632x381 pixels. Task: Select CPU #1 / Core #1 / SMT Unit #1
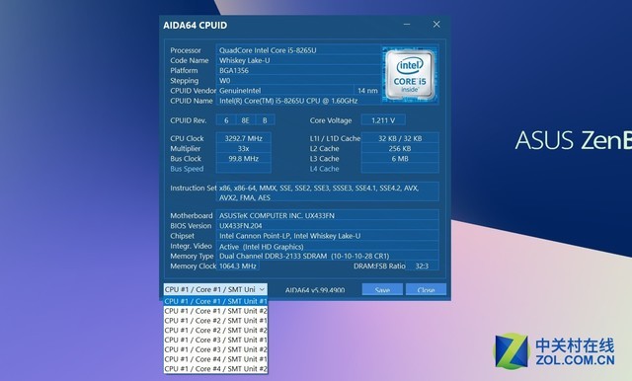point(215,301)
